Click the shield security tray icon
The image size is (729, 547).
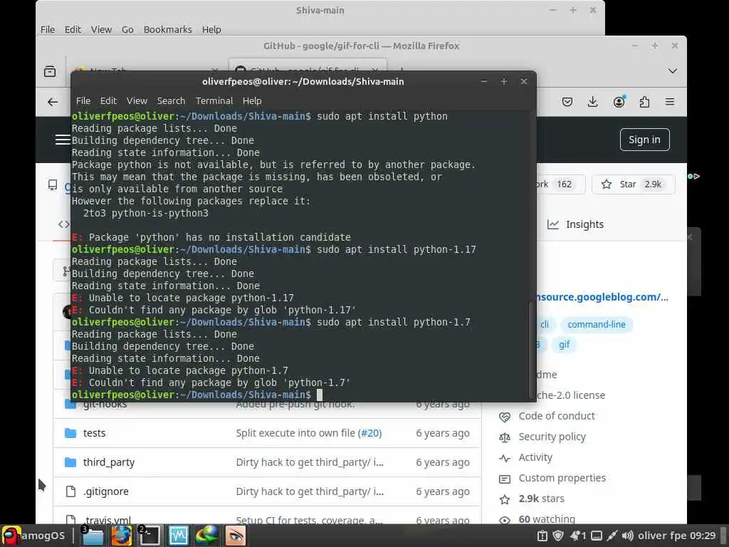(558, 536)
